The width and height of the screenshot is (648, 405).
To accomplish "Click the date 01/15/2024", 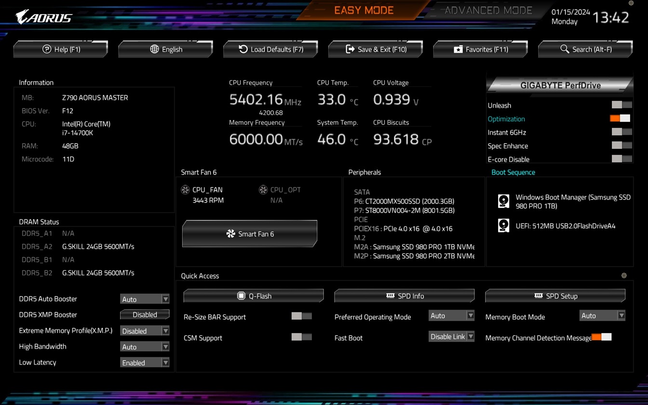I will coord(571,12).
